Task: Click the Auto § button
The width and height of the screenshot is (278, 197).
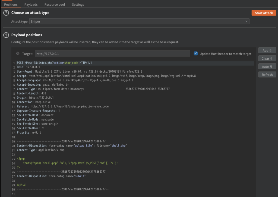Action: tap(267, 67)
